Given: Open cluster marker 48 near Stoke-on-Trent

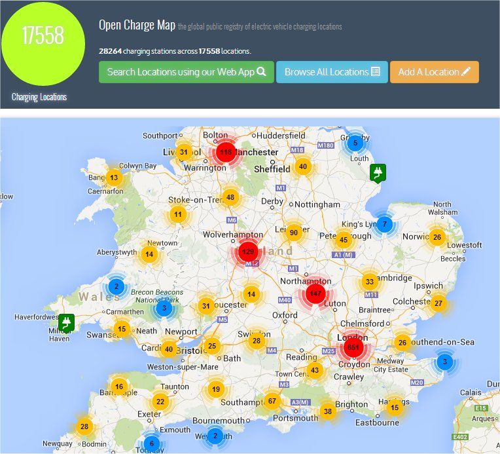Looking at the screenshot, I should pyautogui.click(x=230, y=197).
